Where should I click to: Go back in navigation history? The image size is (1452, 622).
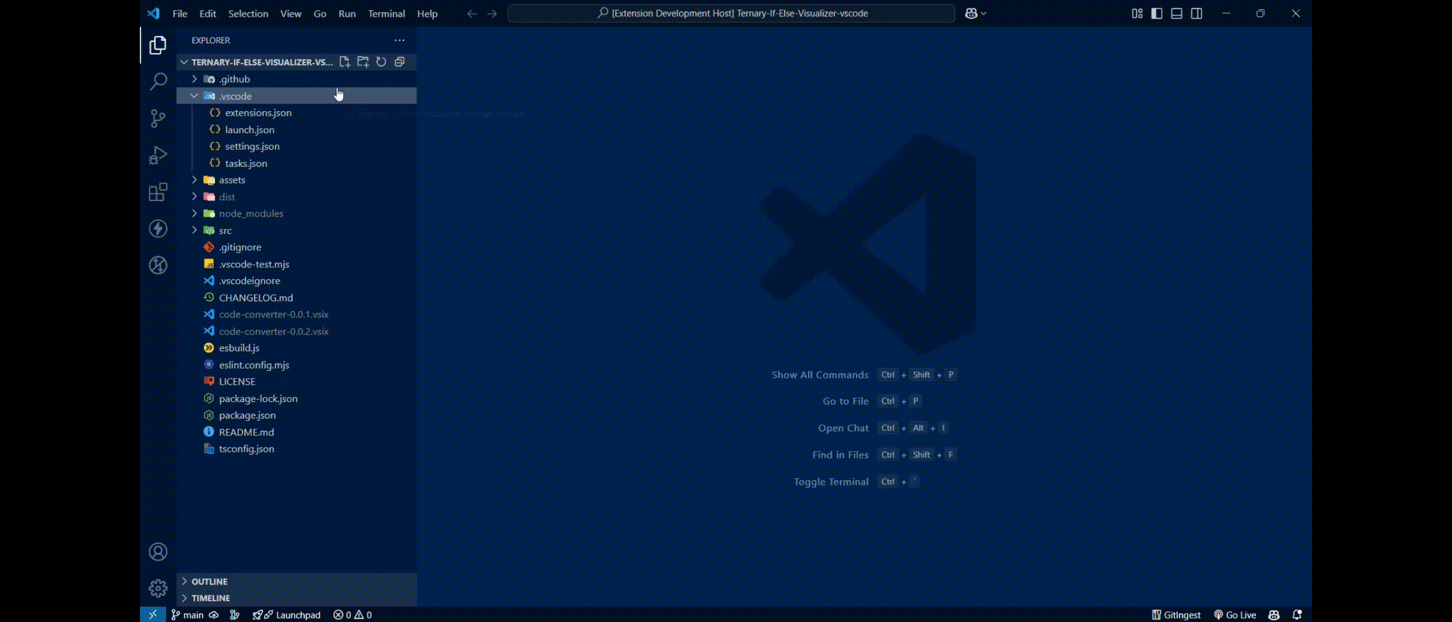[x=472, y=13]
